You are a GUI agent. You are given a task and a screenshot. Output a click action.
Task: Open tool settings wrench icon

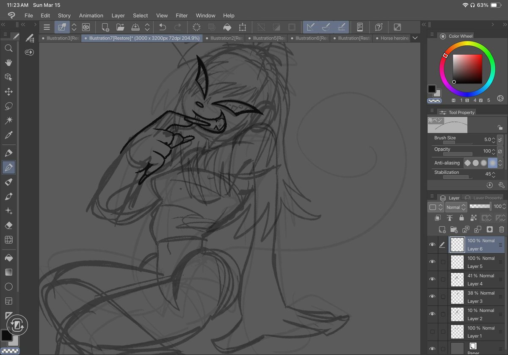point(502,185)
